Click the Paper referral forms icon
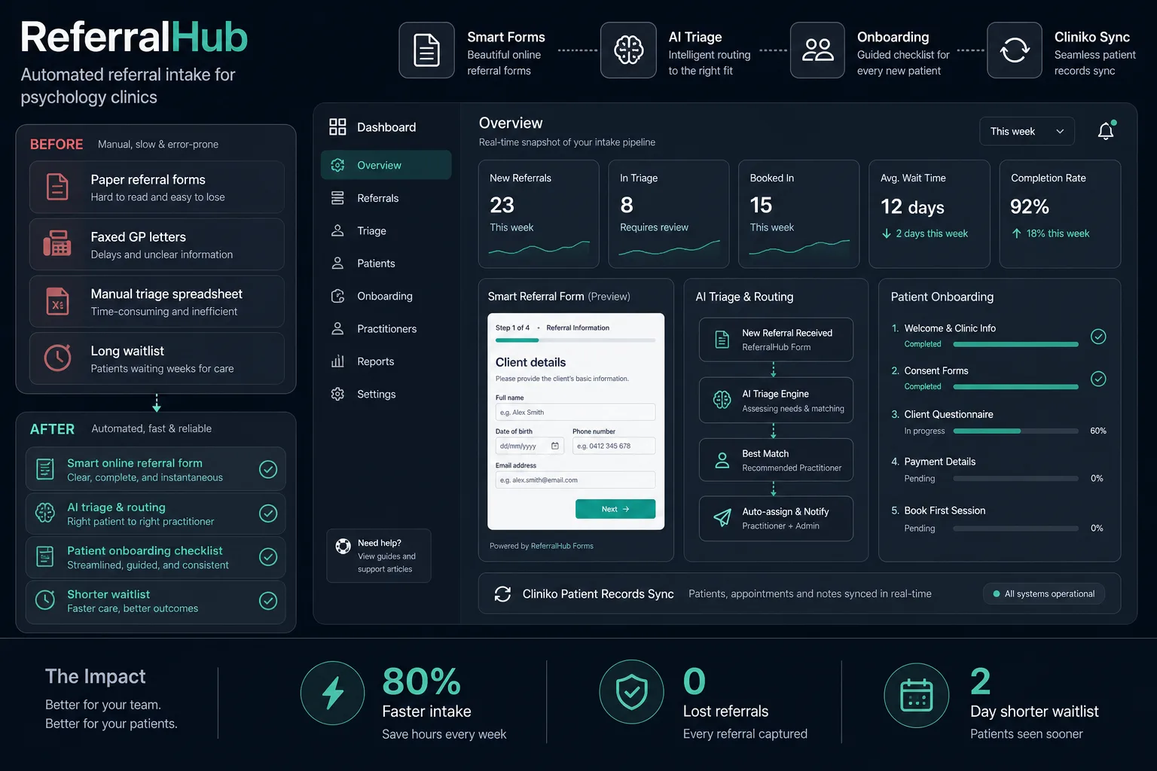 tap(57, 187)
